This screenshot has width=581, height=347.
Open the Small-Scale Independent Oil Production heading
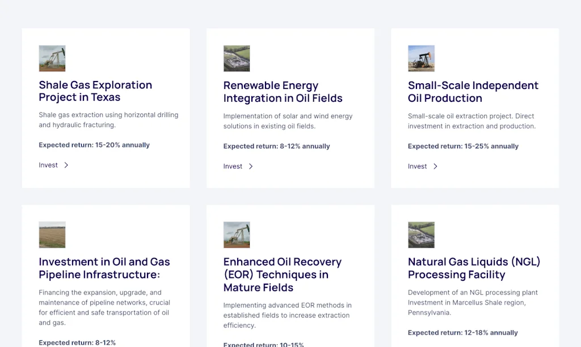pyautogui.click(x=473, y=92)
